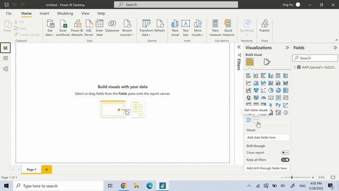Import an Excel workbook
The image size is (339, 191).
63,28
